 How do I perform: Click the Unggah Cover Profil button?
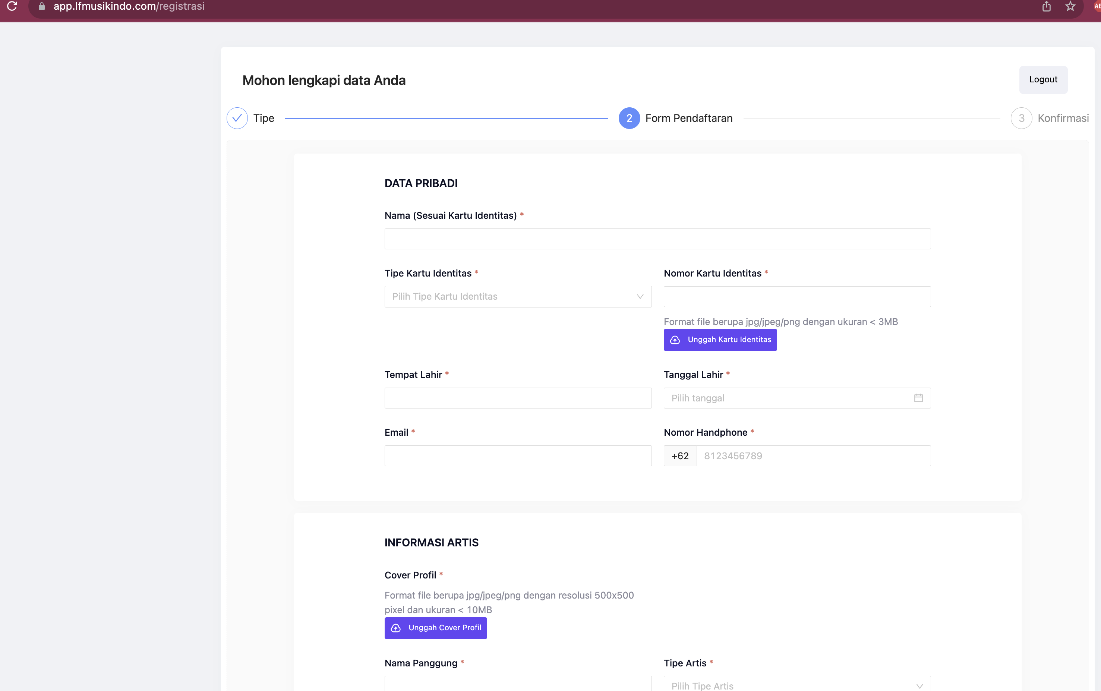(x=435, y=628)
